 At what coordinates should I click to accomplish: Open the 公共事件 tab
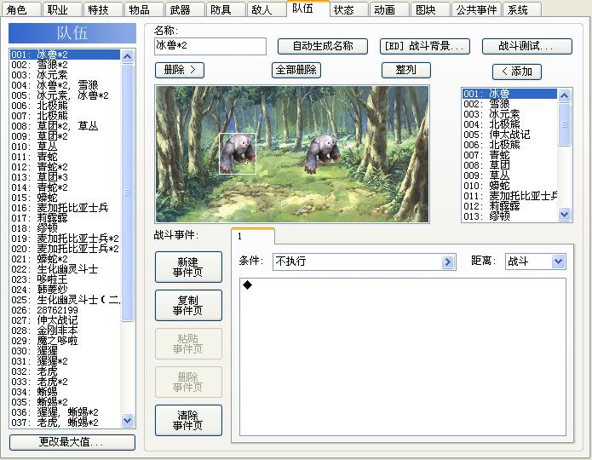point(476,9)
